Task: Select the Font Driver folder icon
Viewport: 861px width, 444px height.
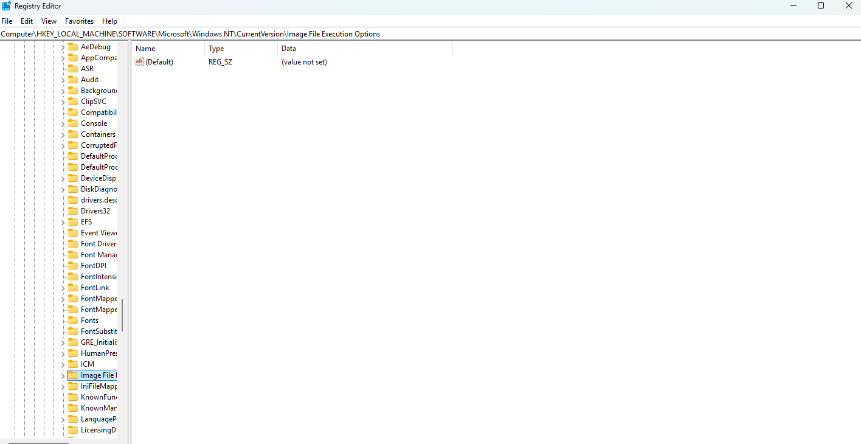Action: click(73, 244)
